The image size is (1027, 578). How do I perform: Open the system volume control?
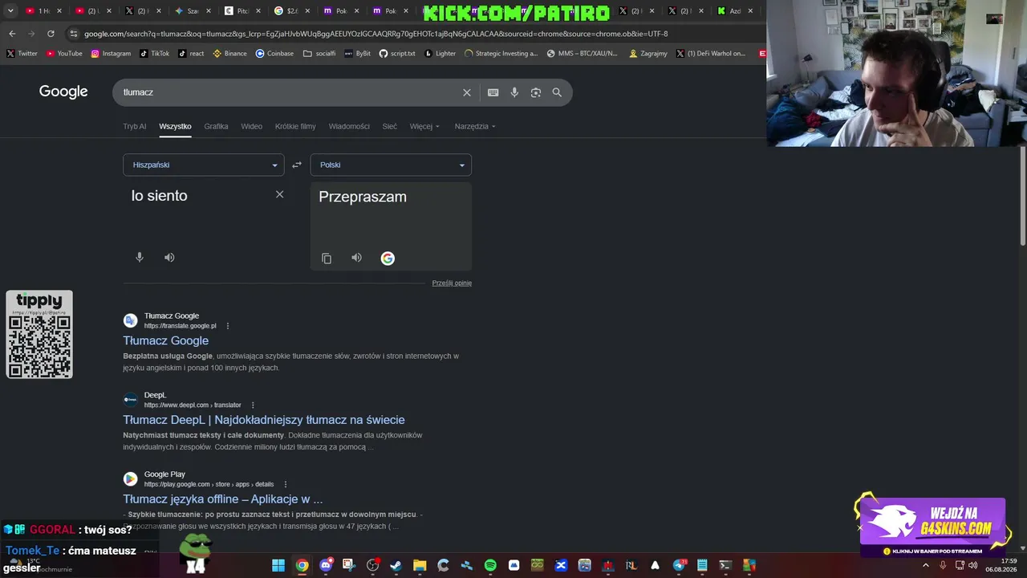pyautogui.click(x=972, y=565)
